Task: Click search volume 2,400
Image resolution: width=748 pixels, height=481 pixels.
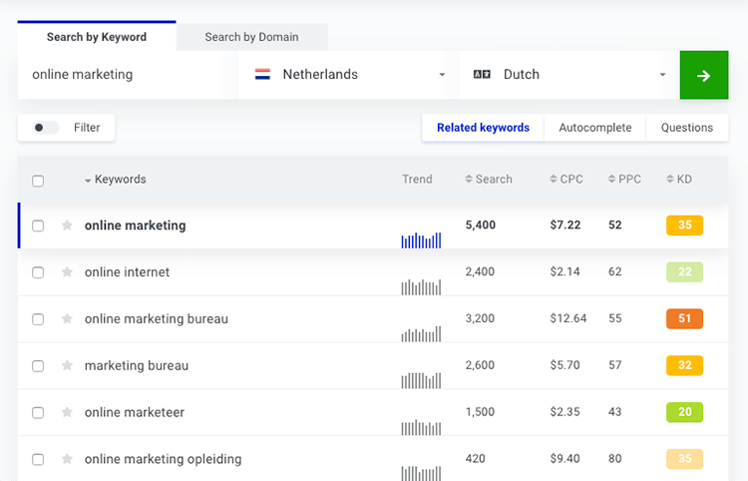Action: (x=480, y=272)
